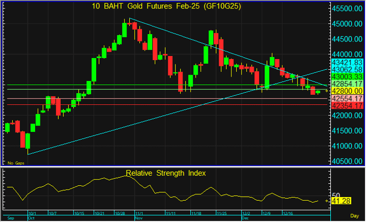Select the red 42354.17 price label
The image size is (366, 222).
347,105
